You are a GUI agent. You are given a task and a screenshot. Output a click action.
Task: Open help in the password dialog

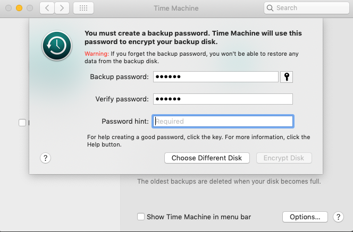[45, 158]
